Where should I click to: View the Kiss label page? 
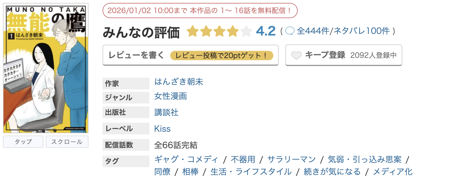[162, 128]
